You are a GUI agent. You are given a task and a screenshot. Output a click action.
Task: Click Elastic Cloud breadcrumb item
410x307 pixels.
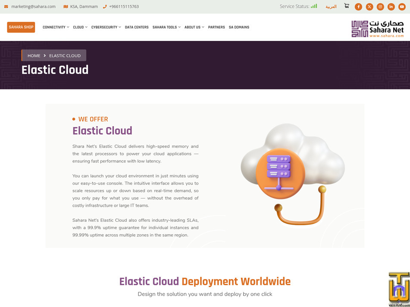coord(65,56)
